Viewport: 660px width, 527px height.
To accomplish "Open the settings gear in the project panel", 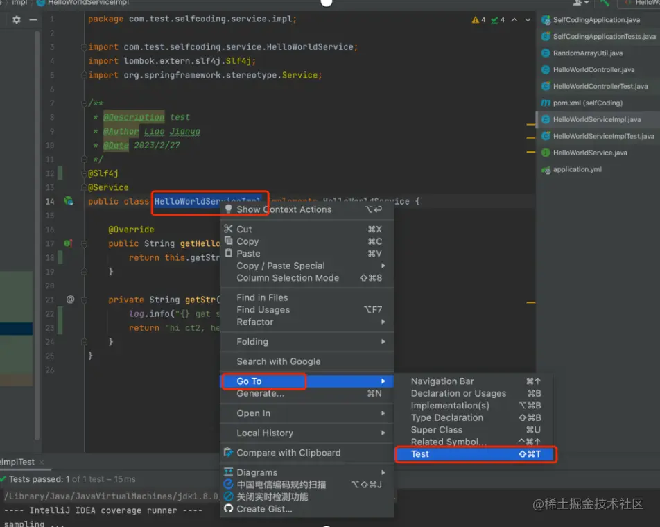I will [x=17, y=20].
